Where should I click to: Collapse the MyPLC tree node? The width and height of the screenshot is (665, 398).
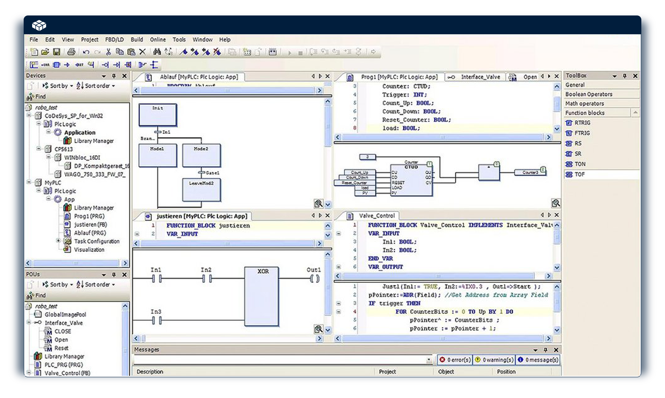(x=29, y=182)
